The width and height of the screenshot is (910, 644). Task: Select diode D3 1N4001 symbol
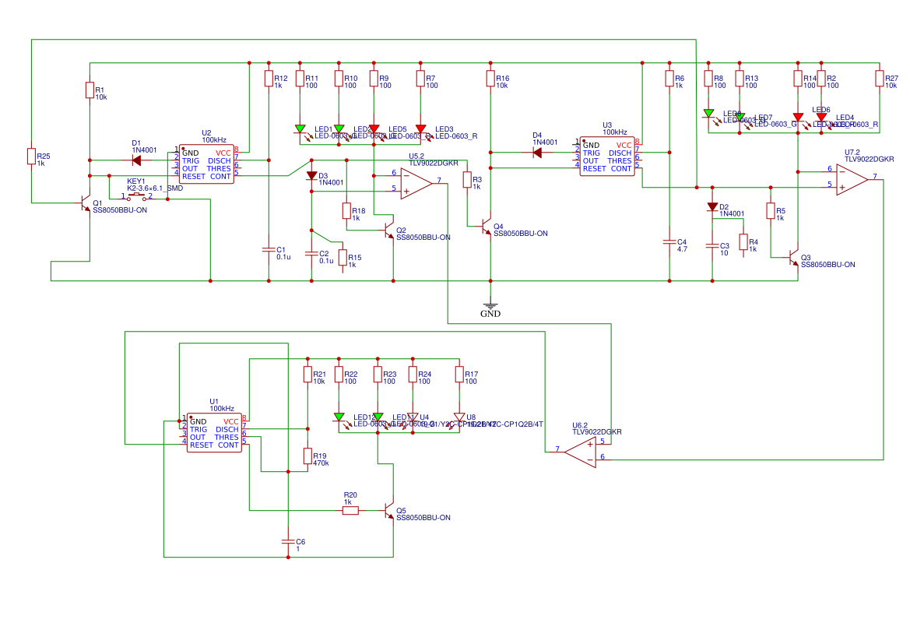pyautogui.click(x=311, y=176)
